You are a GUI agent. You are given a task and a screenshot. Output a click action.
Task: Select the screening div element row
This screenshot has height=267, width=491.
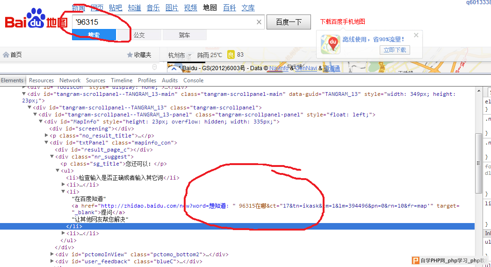tap(92, 129)
